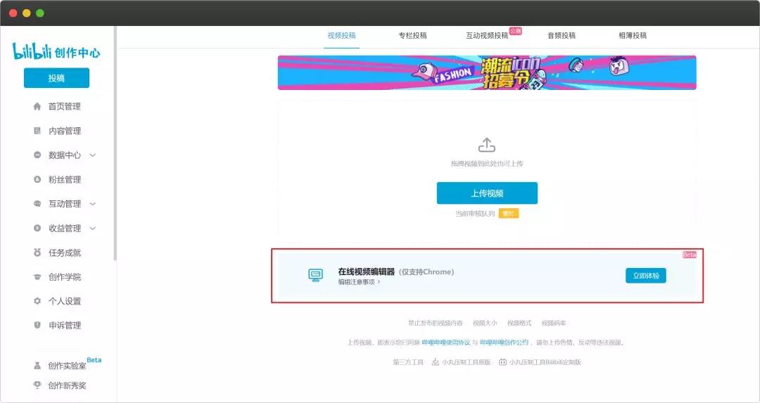Viewport: 760px width, 403px height.
Task: Open the 互动视频投稿 tab
Action: [487, 35]
